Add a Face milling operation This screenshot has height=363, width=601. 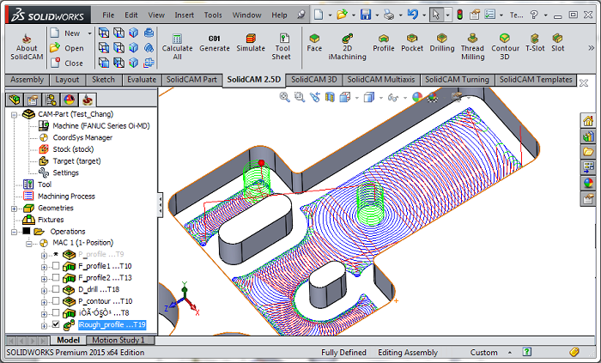tap(314, 43)
